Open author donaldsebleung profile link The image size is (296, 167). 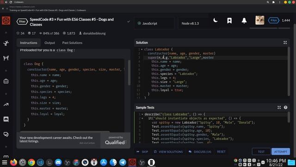[x=94, y=33]
